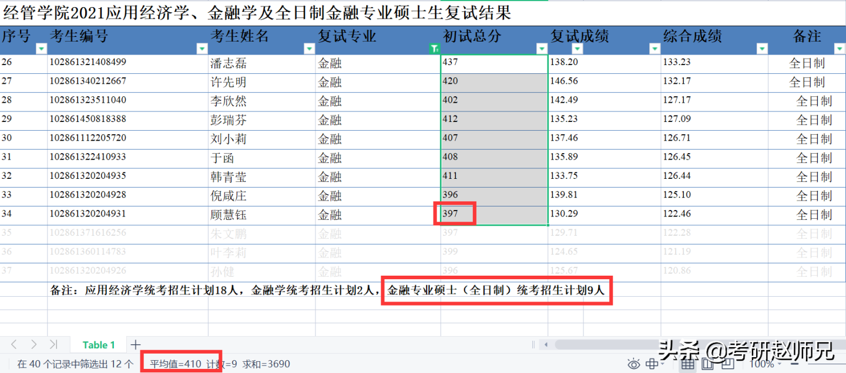
Task: Select the highlighted cell containing 397
Action: point(455,213)
